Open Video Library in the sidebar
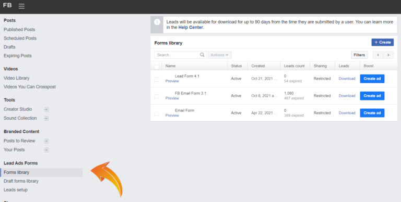401x202 pixels. (16, 78)
